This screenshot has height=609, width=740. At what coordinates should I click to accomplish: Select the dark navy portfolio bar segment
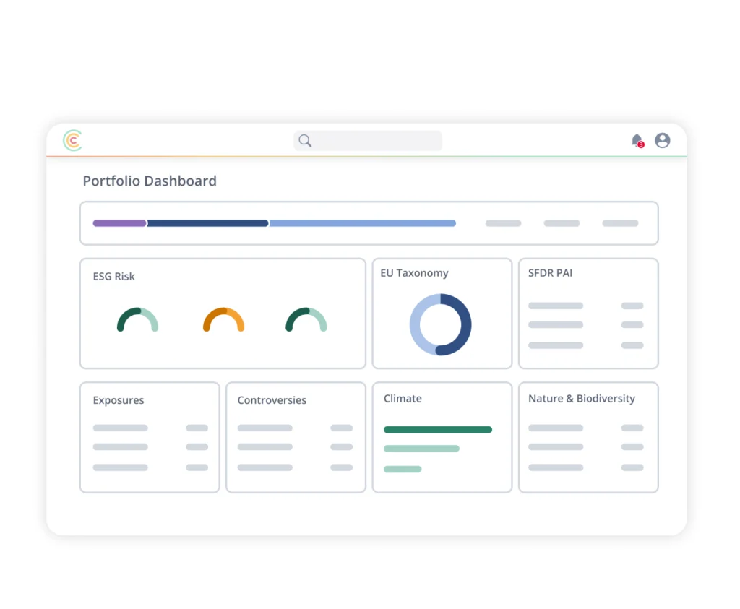[207, 223]
